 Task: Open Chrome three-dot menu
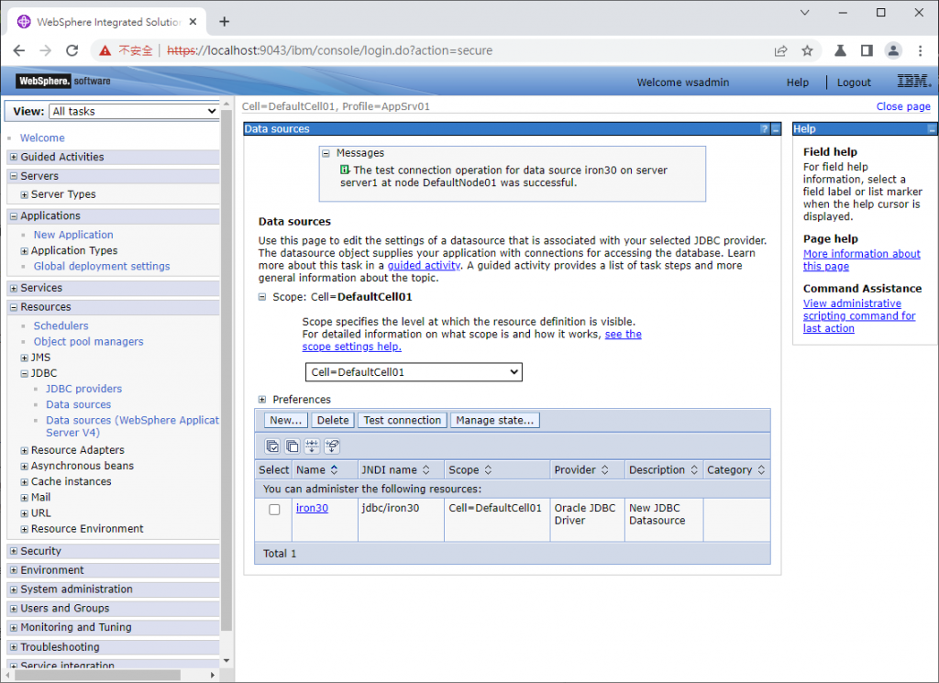pos(921,50)
